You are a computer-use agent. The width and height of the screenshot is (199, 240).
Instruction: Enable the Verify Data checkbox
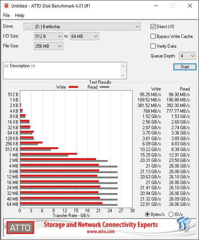pos(153,46)
